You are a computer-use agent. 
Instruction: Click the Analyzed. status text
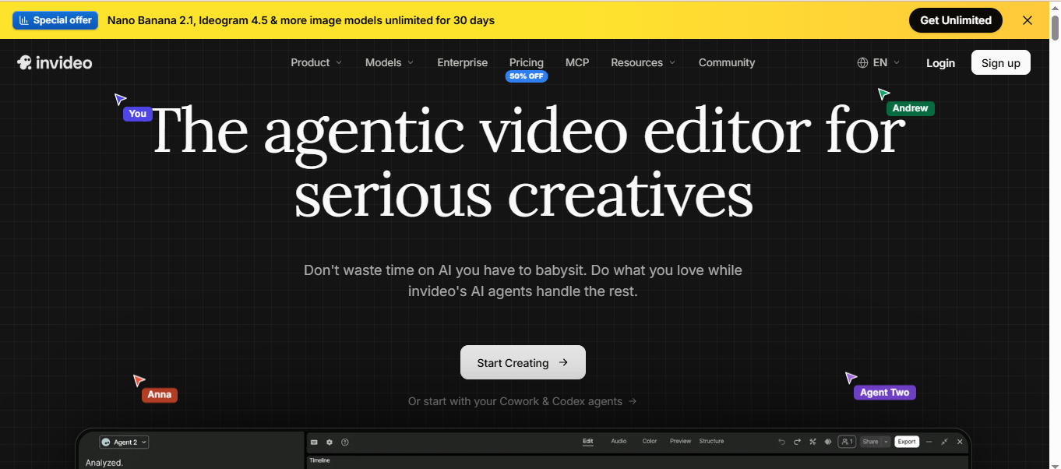point(104,463)
